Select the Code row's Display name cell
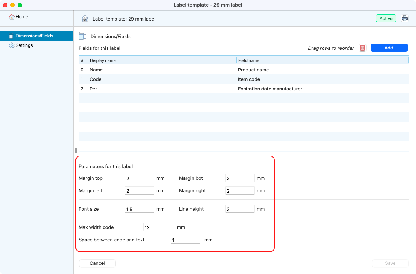 point(162,79)
